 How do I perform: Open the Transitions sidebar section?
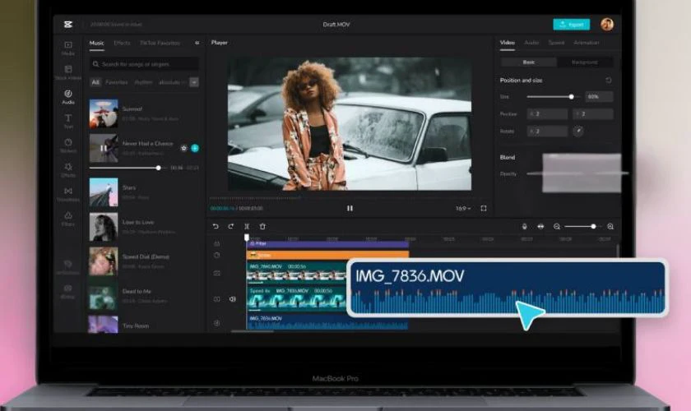pyautogui.click(x=67, y=194)
